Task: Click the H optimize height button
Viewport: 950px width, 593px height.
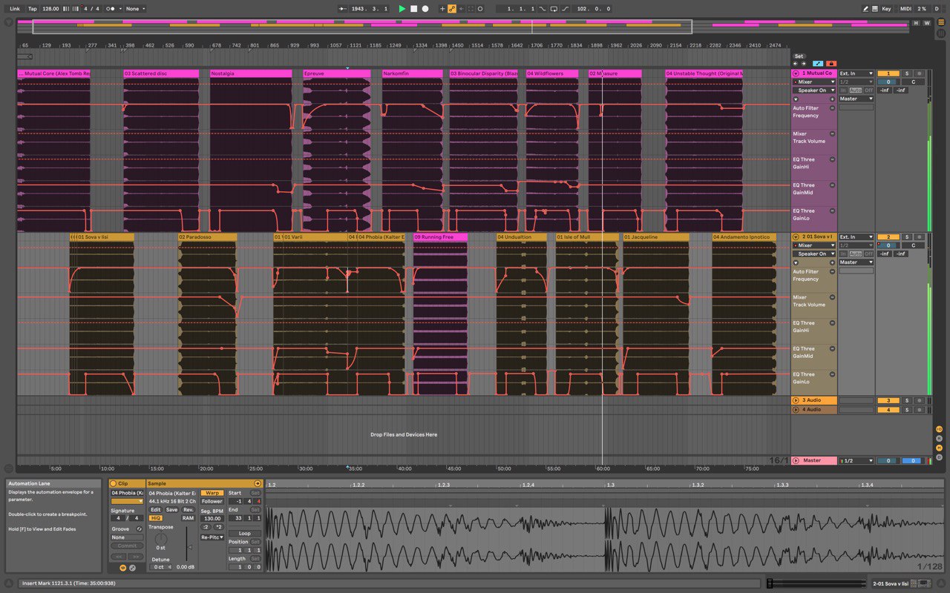Action: [916, 23]
